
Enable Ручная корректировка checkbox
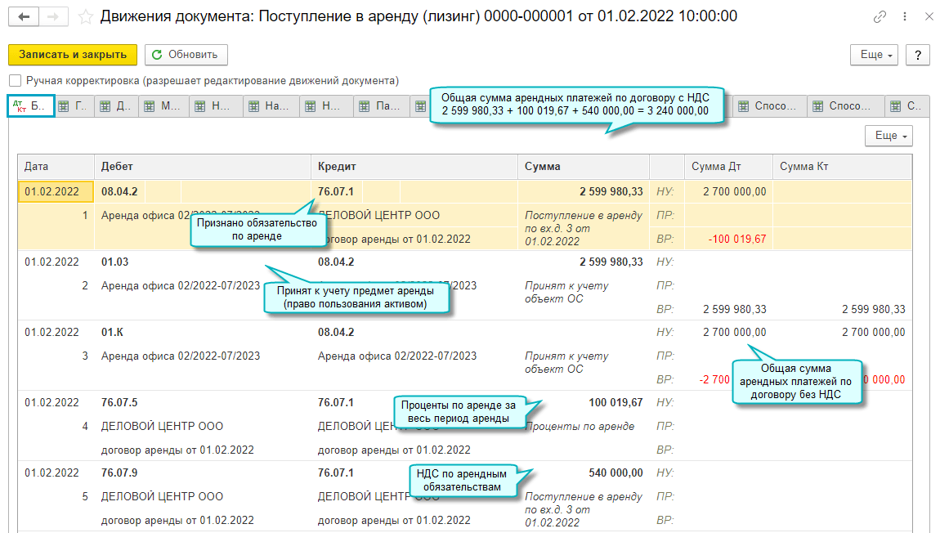pyautogui.click(x=15, y=81)
